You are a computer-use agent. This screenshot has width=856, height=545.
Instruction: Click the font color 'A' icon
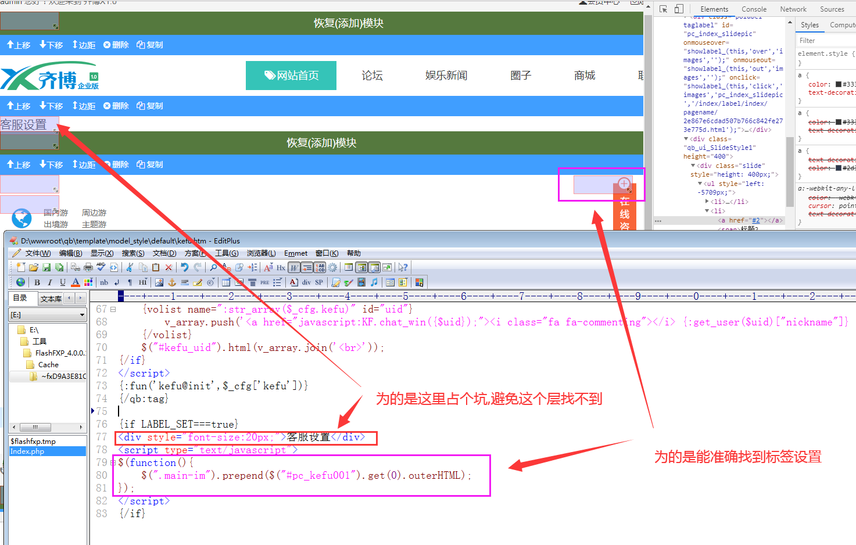(x=76, y=282)
